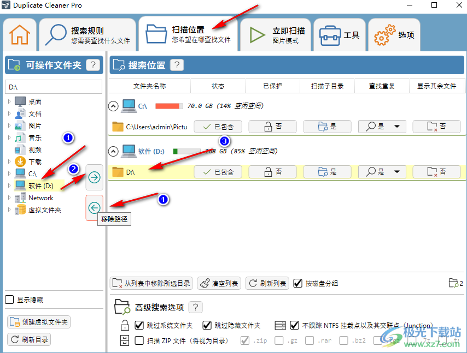The height and width of the screenshot is (353, 467).
Task: Open the 选项 settings tab
Action: 394,35
